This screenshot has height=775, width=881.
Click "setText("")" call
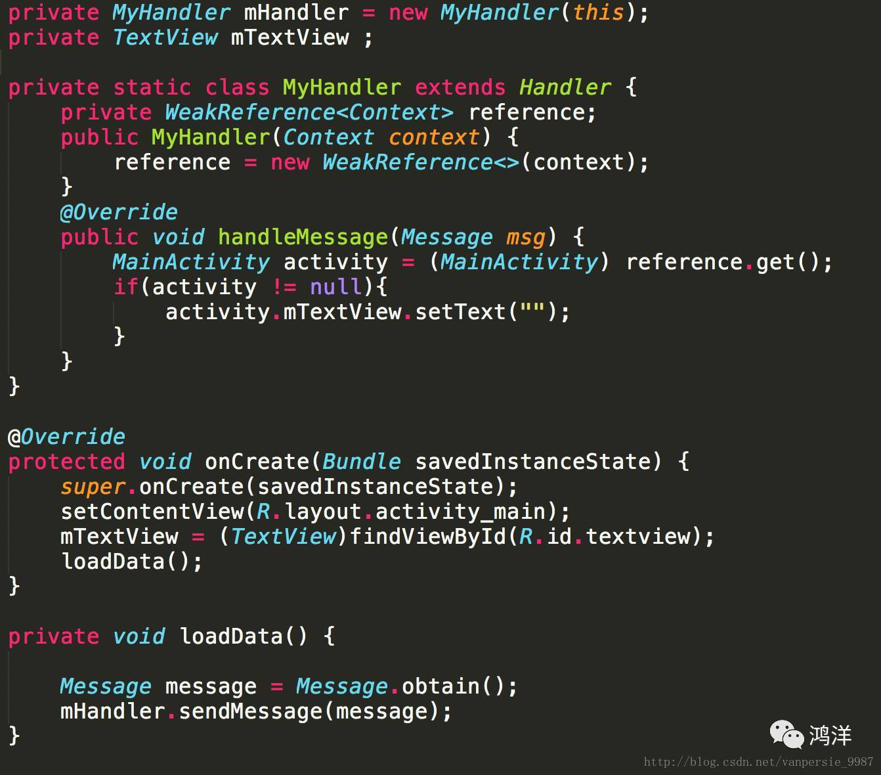pos(486,312)
